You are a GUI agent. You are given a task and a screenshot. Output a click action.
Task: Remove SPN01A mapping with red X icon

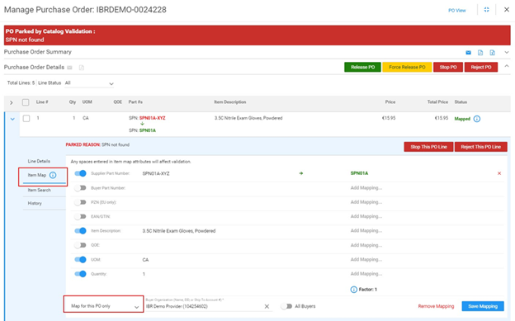(499, 173)
